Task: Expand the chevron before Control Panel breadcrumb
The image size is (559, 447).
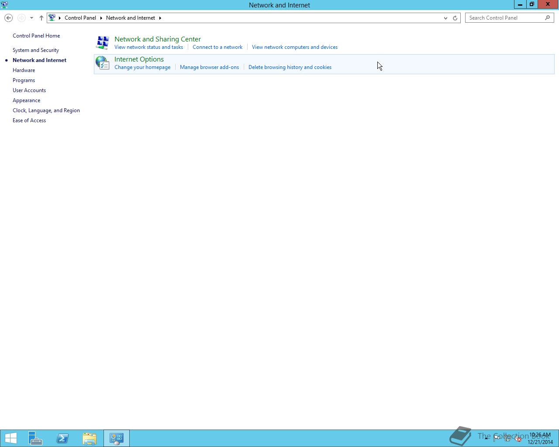Action: [x=60, y=18]
